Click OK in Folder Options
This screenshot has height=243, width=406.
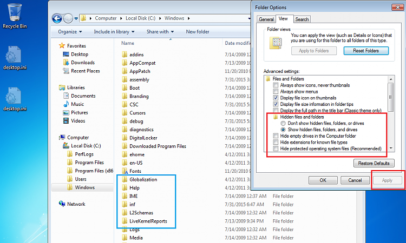coord(323,180)
